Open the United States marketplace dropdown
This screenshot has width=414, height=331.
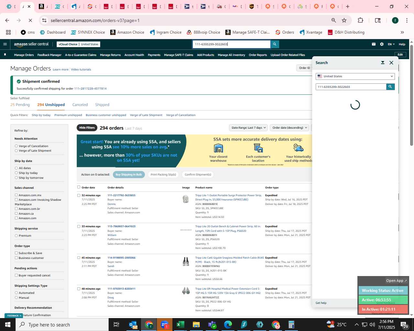coord(355,76)
